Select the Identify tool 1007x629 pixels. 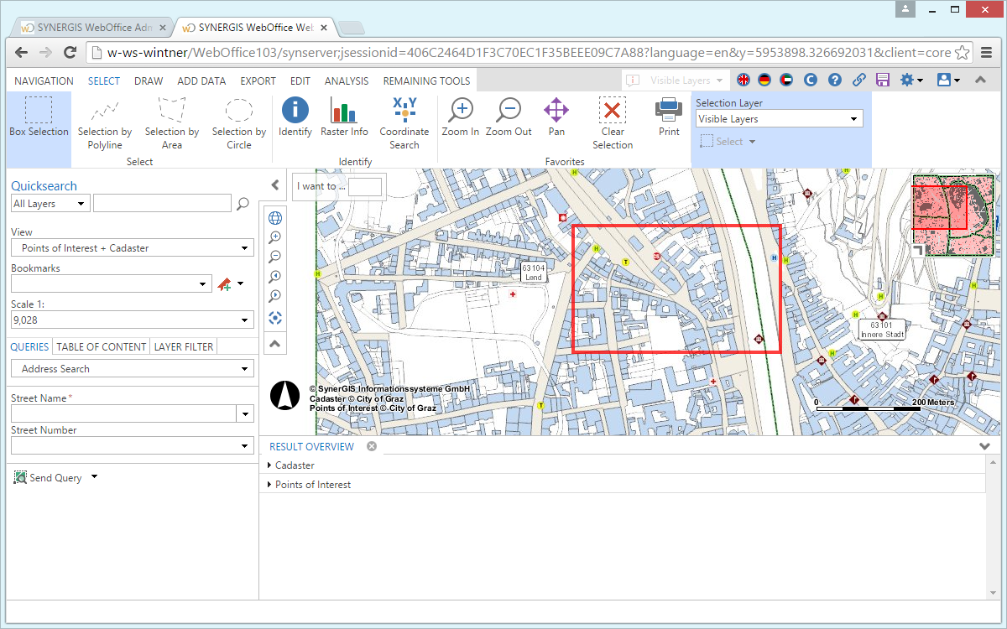click(x=295, y=117)
